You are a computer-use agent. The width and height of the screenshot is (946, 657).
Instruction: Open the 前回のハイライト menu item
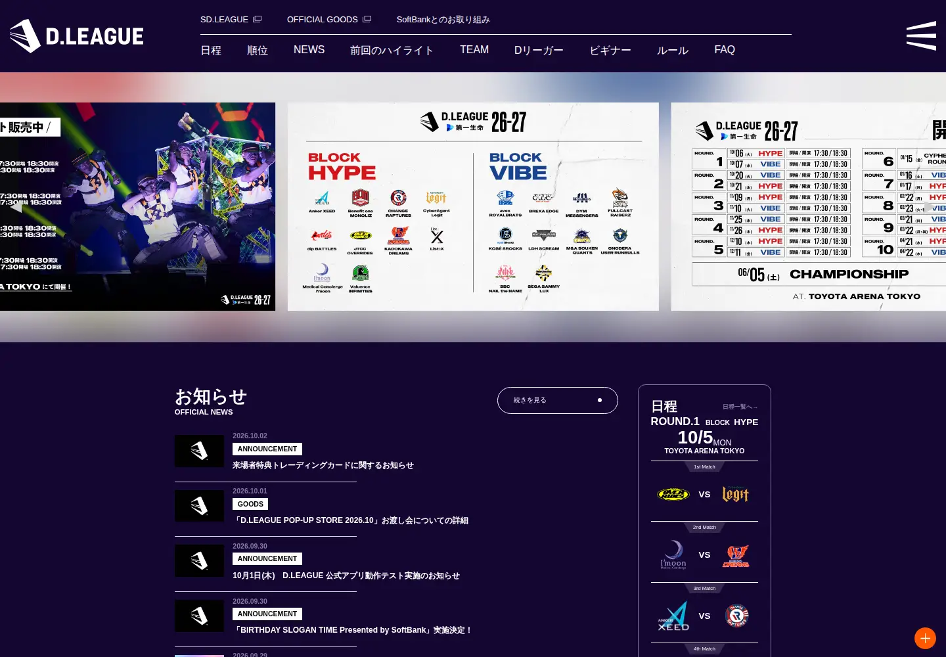(x=392, y=50)
